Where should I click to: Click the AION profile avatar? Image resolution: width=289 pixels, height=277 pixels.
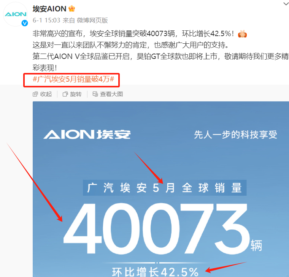[16, 14]
